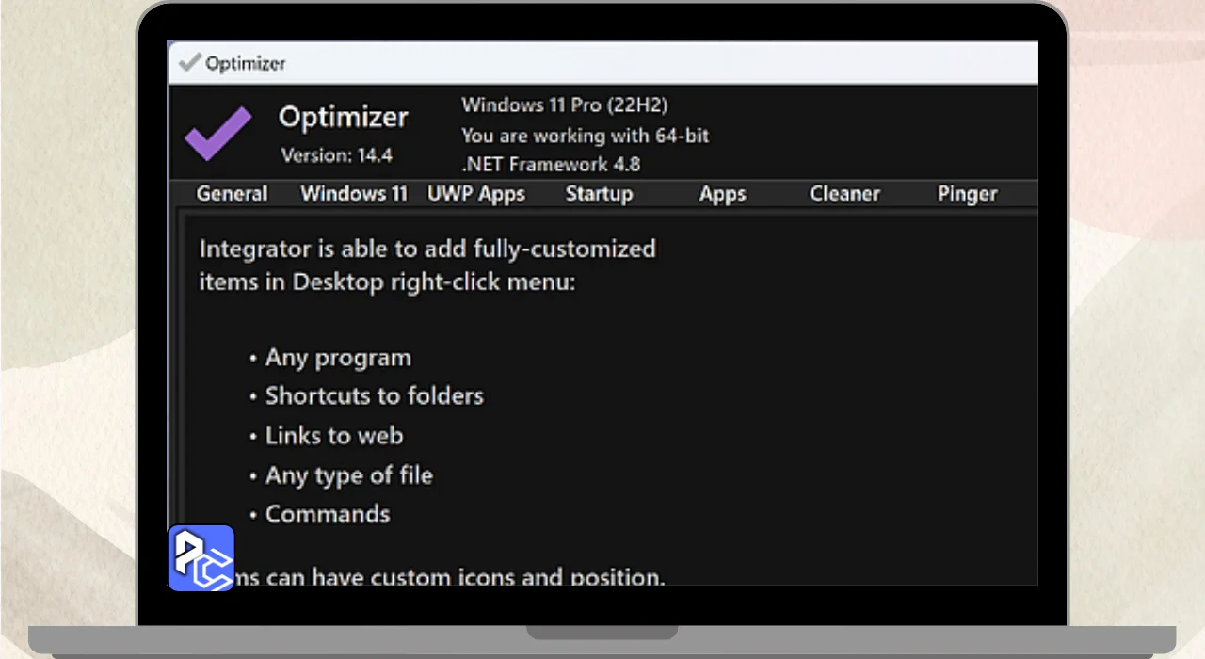
Task: Click the "Links to web" bullet item
Action: coord(334,436)
